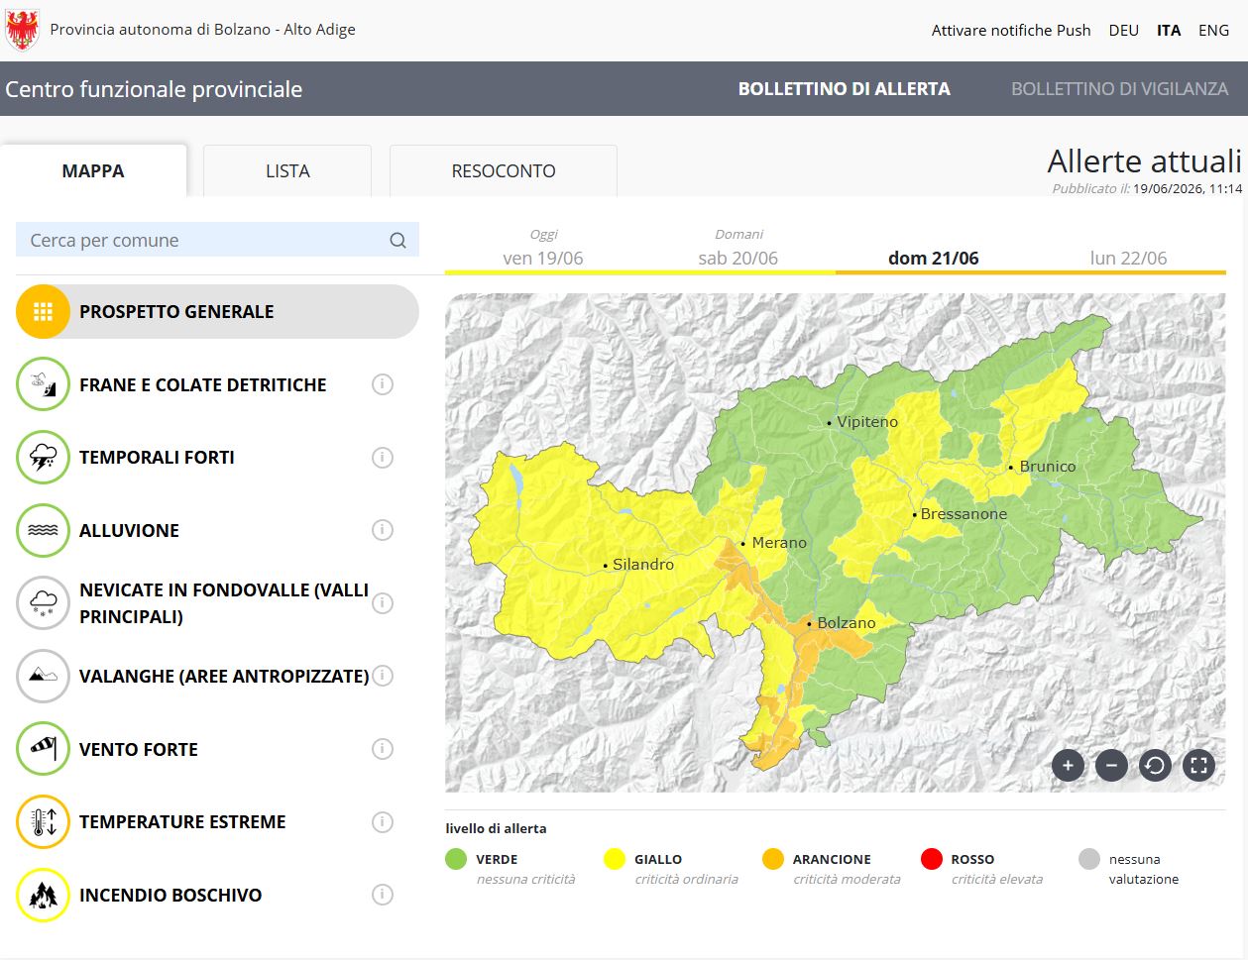The height and width of the screenshot is (960, 1248).
Task: Switch language to DEU
Action: coord(1124,31)
